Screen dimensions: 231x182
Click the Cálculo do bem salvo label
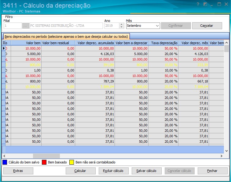click(24, 162)
